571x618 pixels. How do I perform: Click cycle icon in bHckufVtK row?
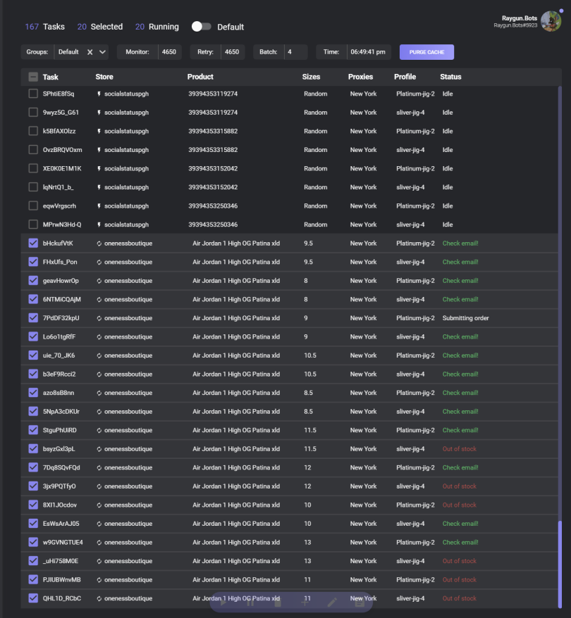coord(99,244)
